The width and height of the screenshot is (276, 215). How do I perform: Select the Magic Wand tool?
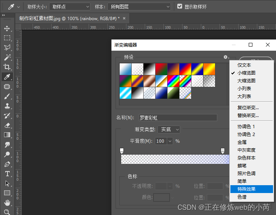(7, 57)
